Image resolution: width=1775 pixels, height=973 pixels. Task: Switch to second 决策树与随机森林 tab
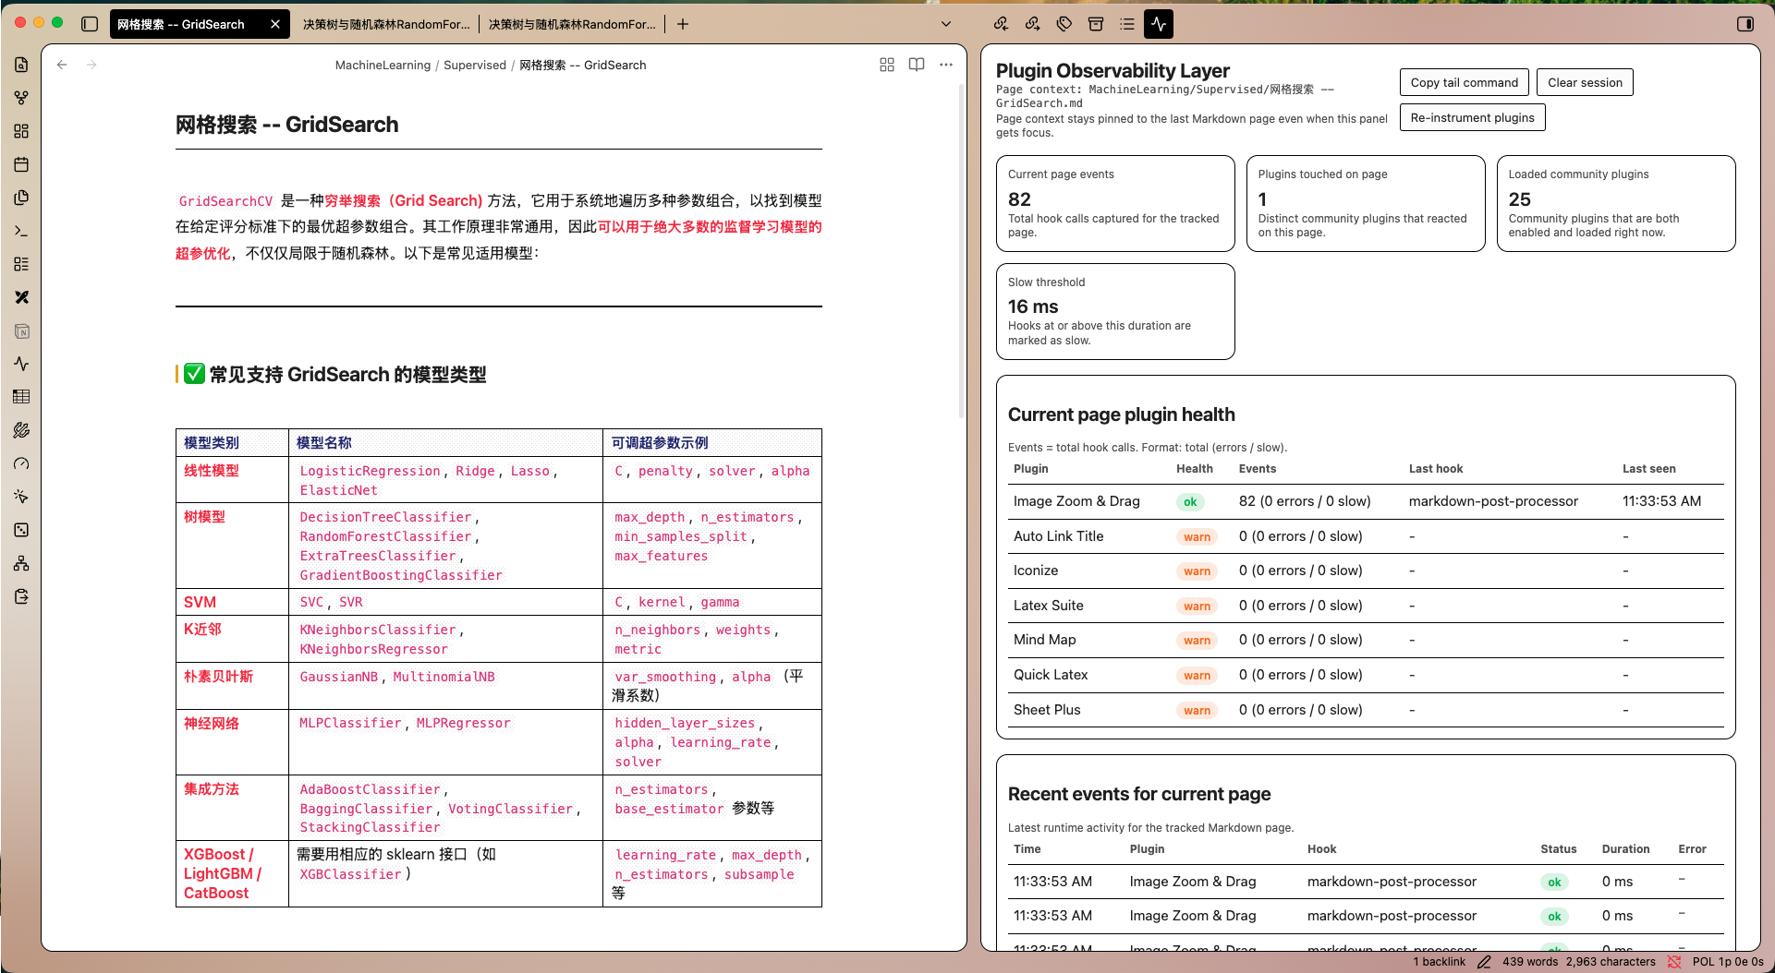coord(386,24)
